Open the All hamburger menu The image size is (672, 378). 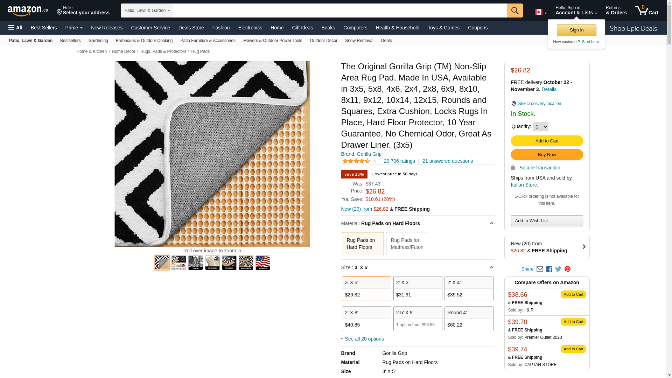[x=15, y=28]
